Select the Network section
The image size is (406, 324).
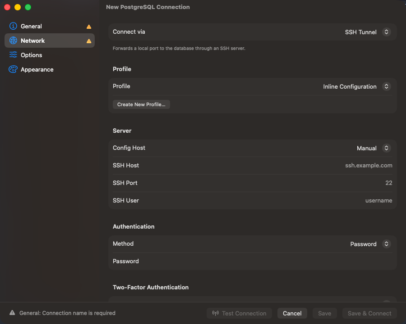[x=50, y=40]
